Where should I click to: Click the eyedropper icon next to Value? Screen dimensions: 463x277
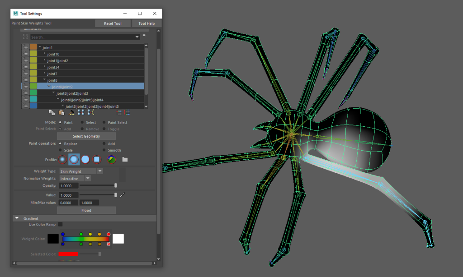[122, 195]
